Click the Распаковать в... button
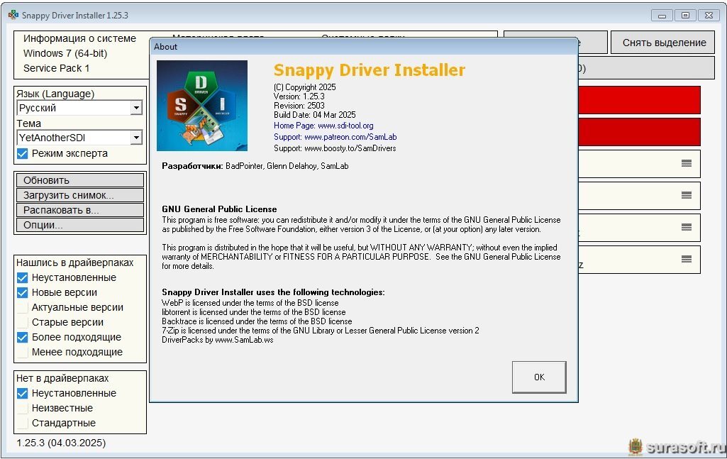The image size is (727, 459). click(x=80, y=210)
